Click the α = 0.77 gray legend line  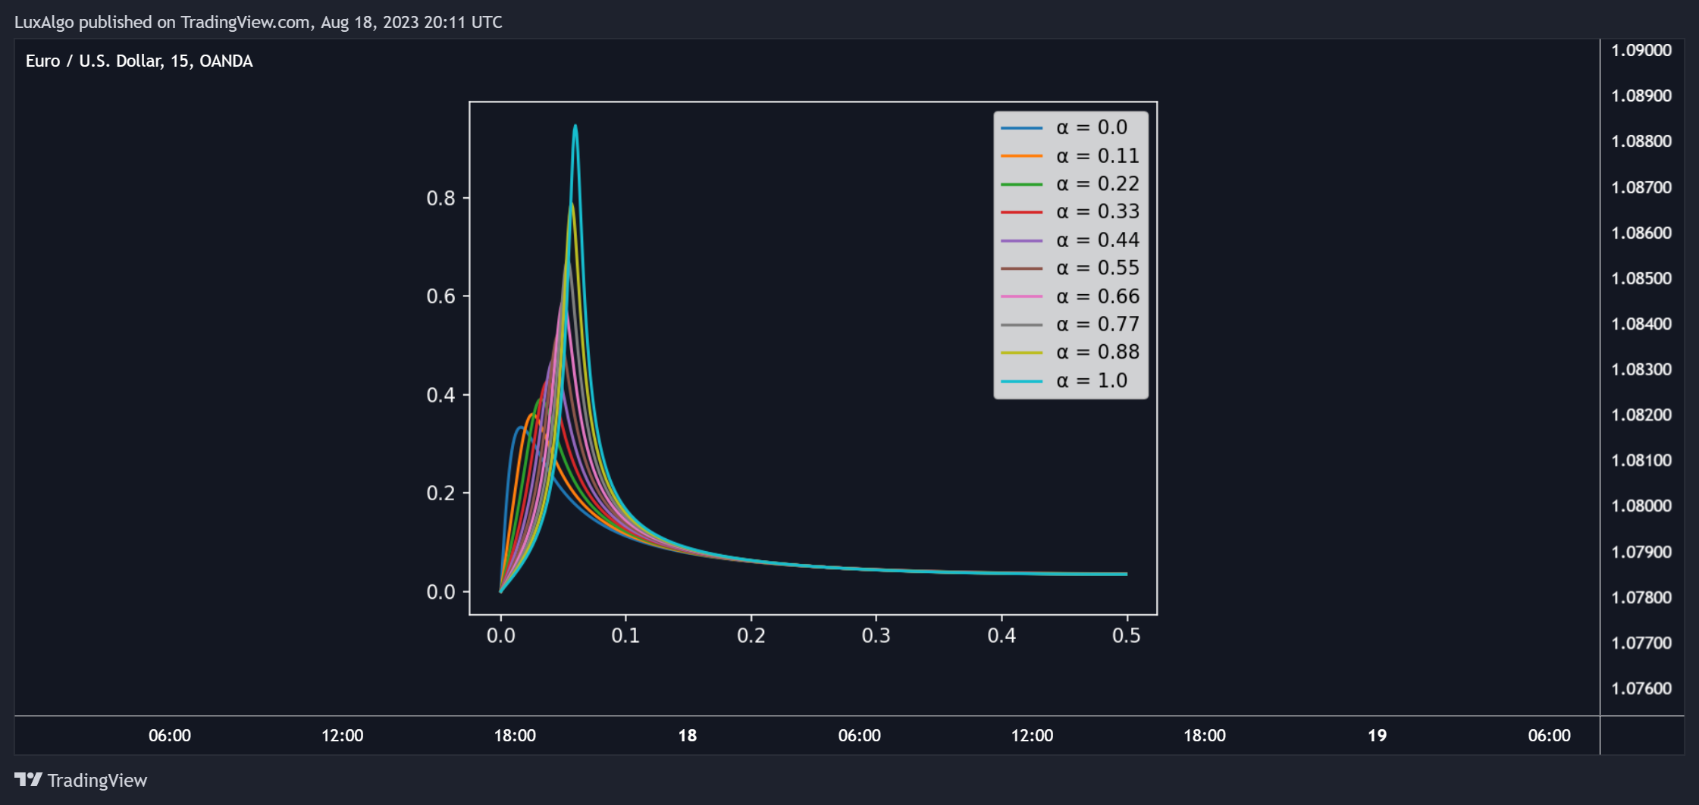[x=1021, y=324]
